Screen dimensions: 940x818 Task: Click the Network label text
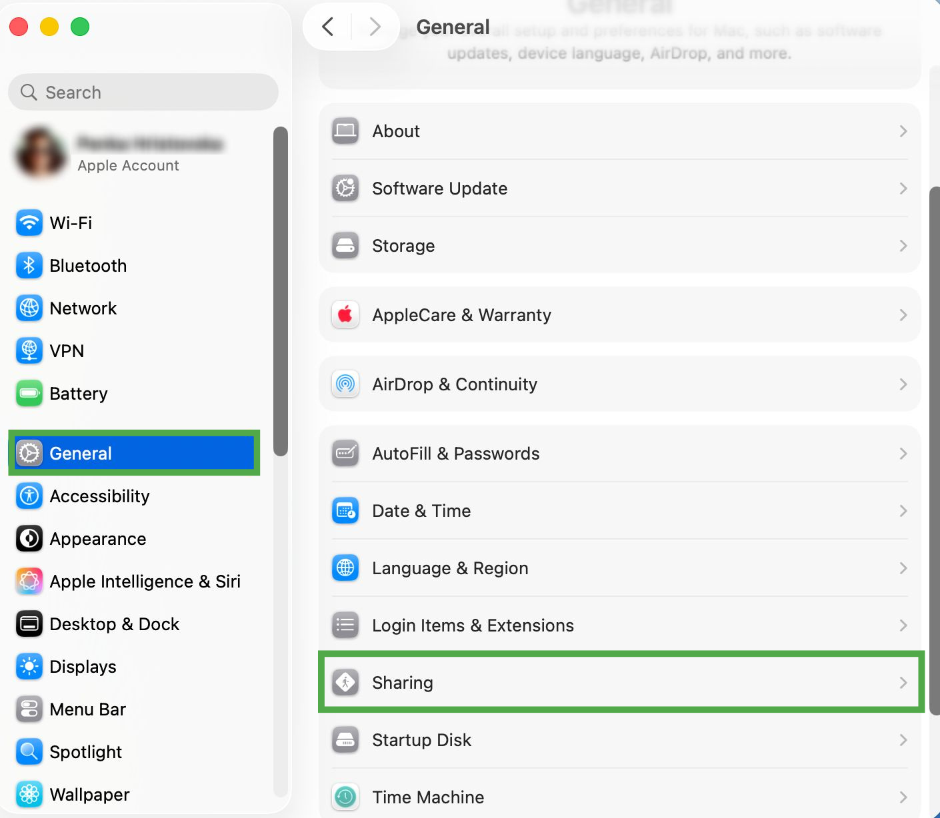tap(83, 308)
